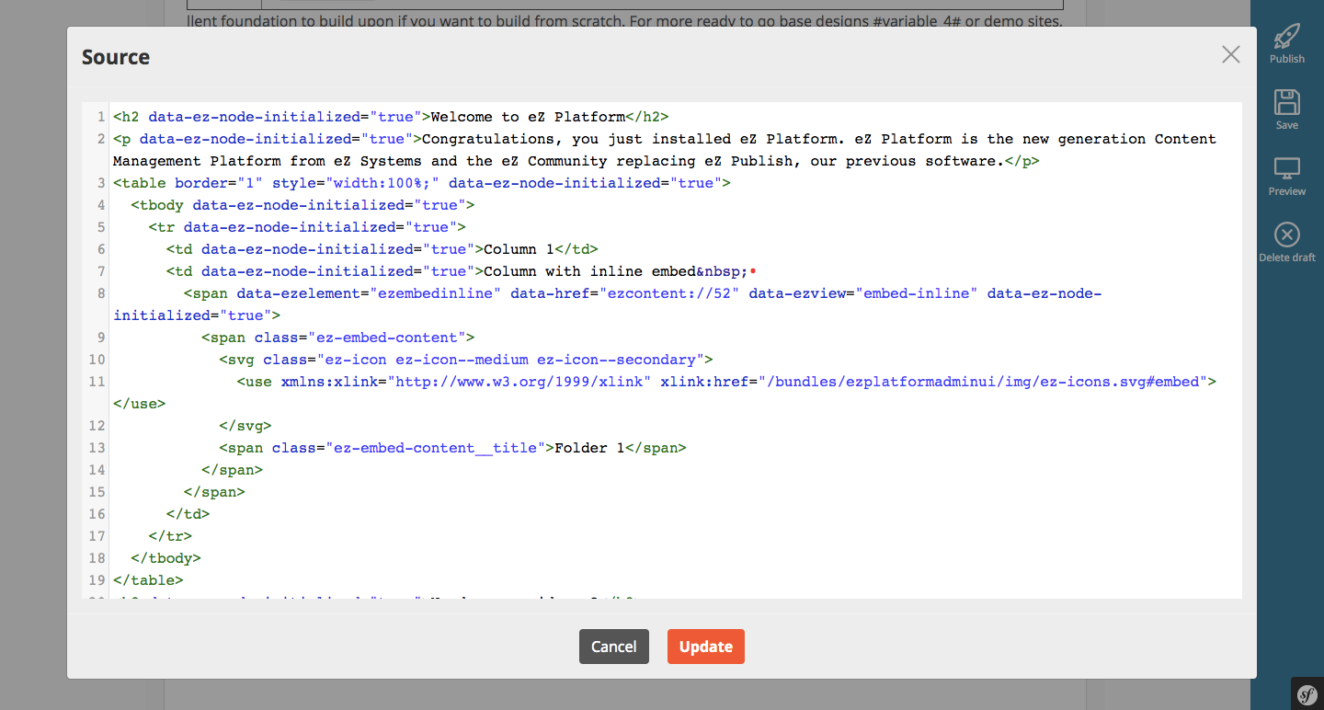Viewport: 1324px width, 710px height.
Task: Open Preview via monitor icon
Action: pos(1286,169)
